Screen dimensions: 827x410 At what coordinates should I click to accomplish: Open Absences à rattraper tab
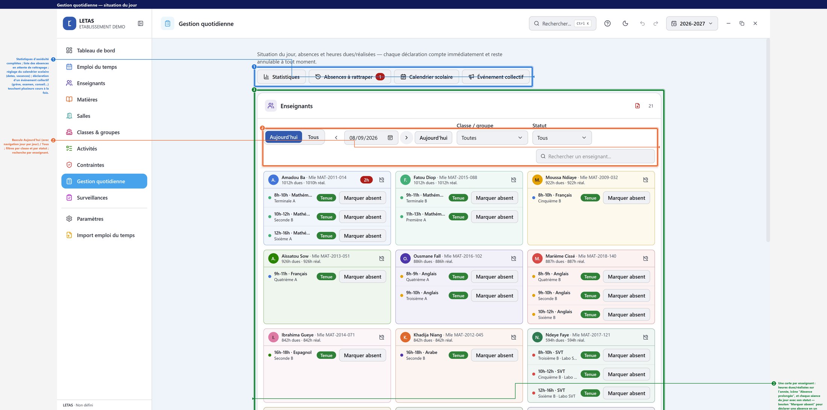[350, 77]
